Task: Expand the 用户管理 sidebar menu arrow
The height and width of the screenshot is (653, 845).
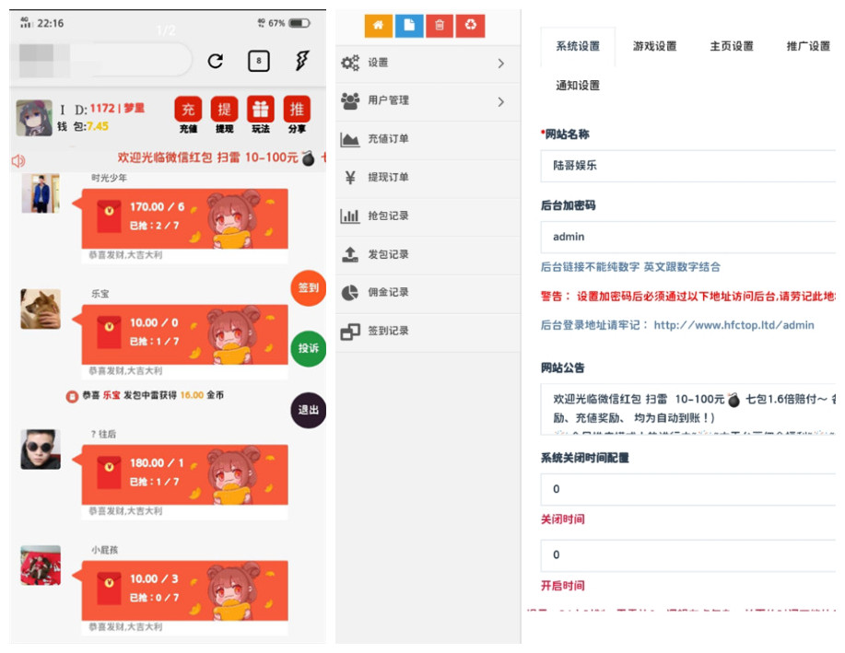Action: coord(501,101)
